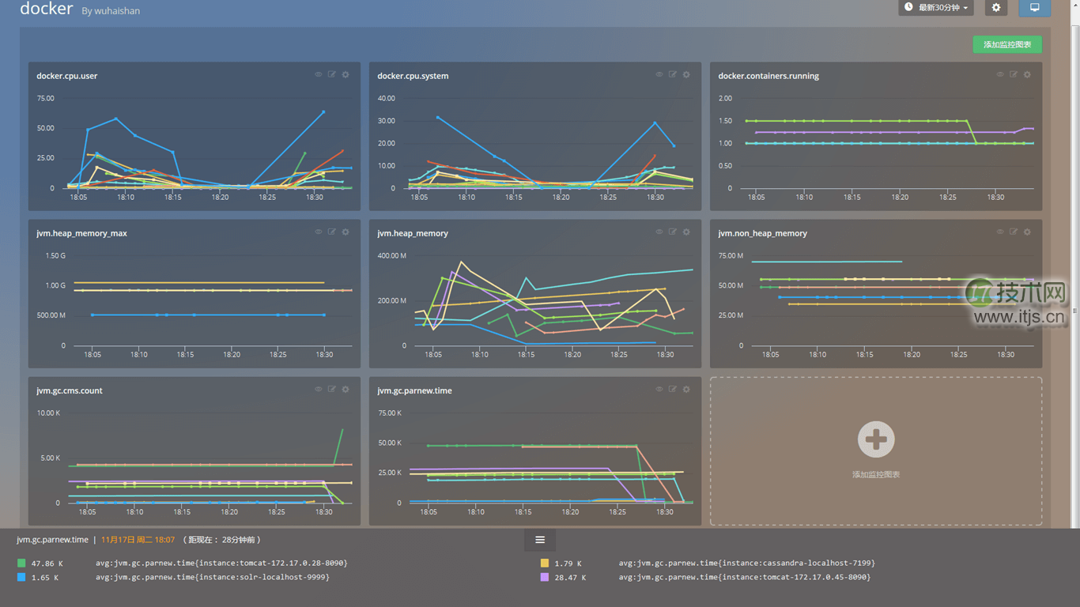Viewport: 1080px width, 607px height.
Task: Click the jvm.gc.cms.count chart title
Action: [x=70, y=390]
